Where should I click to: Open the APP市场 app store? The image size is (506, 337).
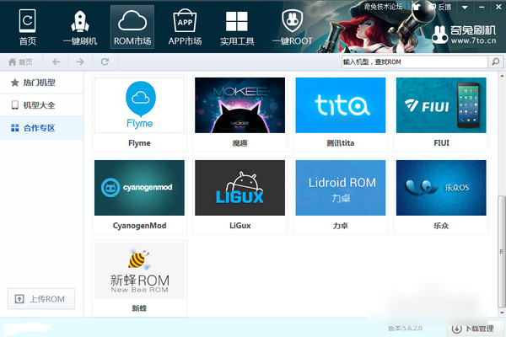184,26
